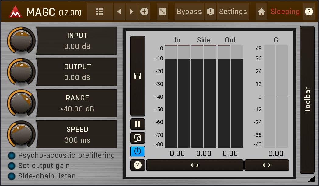Expand the gain meter width arrows

coord(267,165)
